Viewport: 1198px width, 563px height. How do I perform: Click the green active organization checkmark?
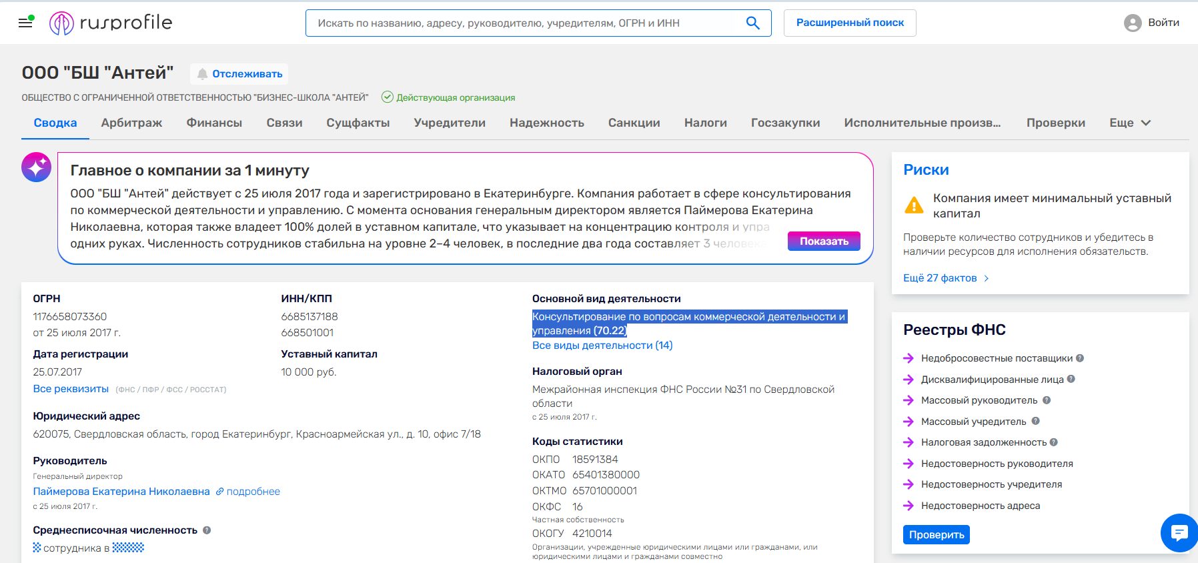387,97
